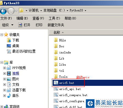This screenshot has height=108, width=123.
Task: Open the 工具(T) menu
Action: pos(54,18)
